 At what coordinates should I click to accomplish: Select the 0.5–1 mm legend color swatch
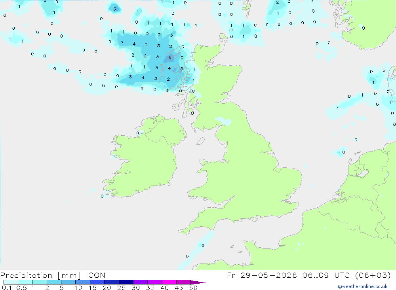(25, 282)
